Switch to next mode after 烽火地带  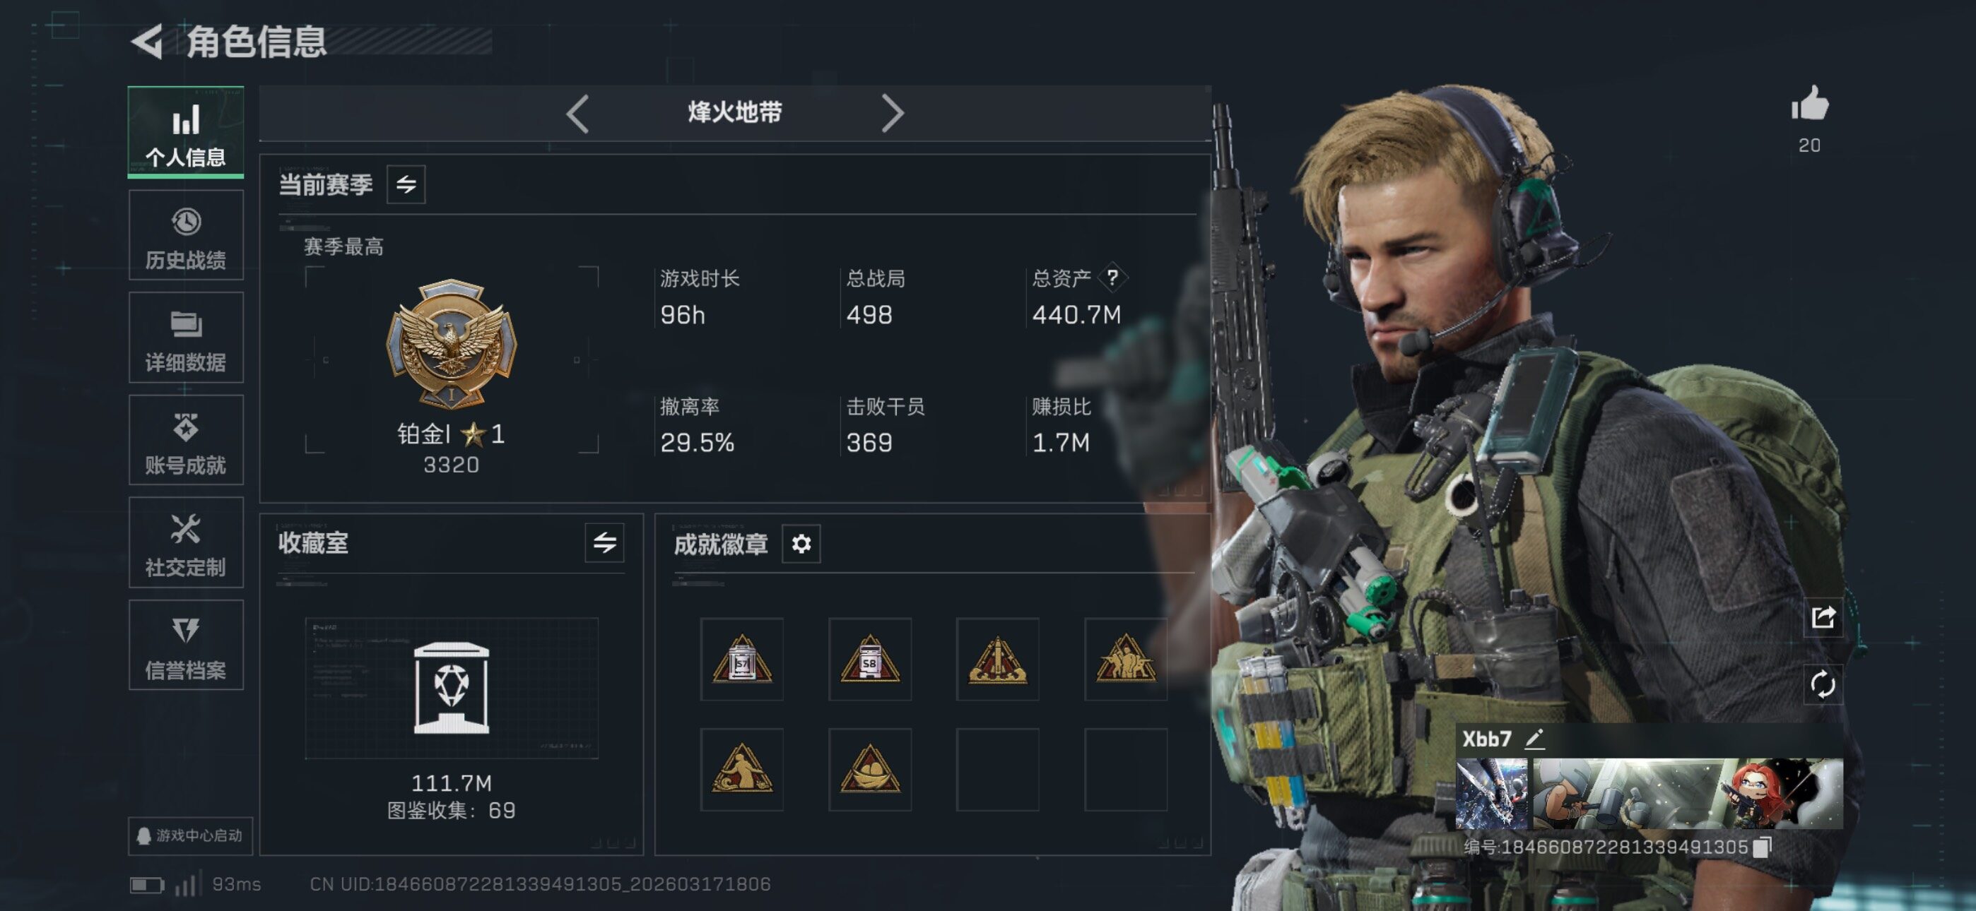tap(892, 114)
